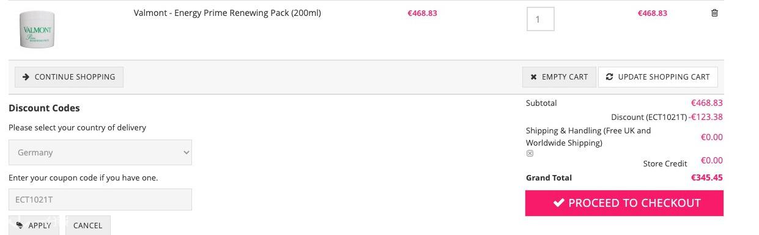The width and height of the screenshot is (759, 235).
Task: Click the Grand Total amount €345.45
Action: tap(707, 177)
